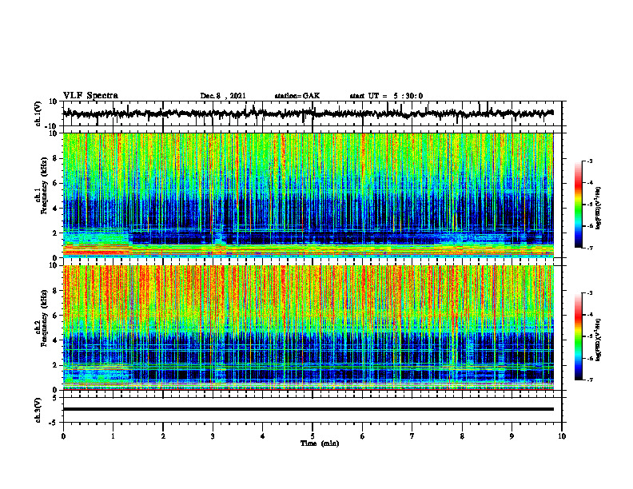Click the "2" kHz tick on ch.2 frequency axis
This screenshot has height=489, width=633.
pos(56,365)
